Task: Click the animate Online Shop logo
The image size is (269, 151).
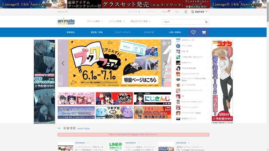Action: [x=66, y=21]
